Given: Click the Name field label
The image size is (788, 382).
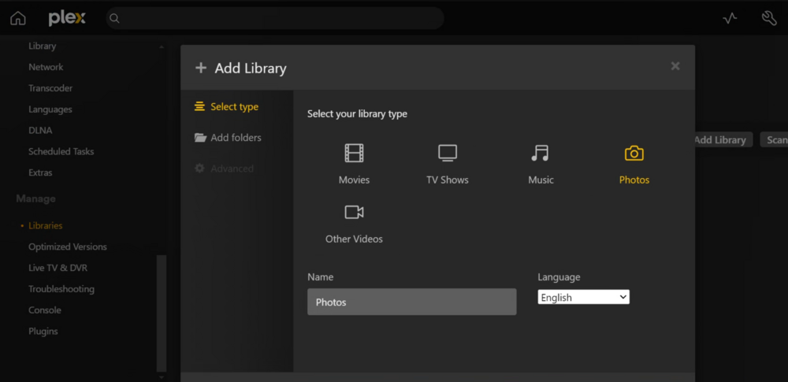Looking at the screenshot, I should [320, 277].
